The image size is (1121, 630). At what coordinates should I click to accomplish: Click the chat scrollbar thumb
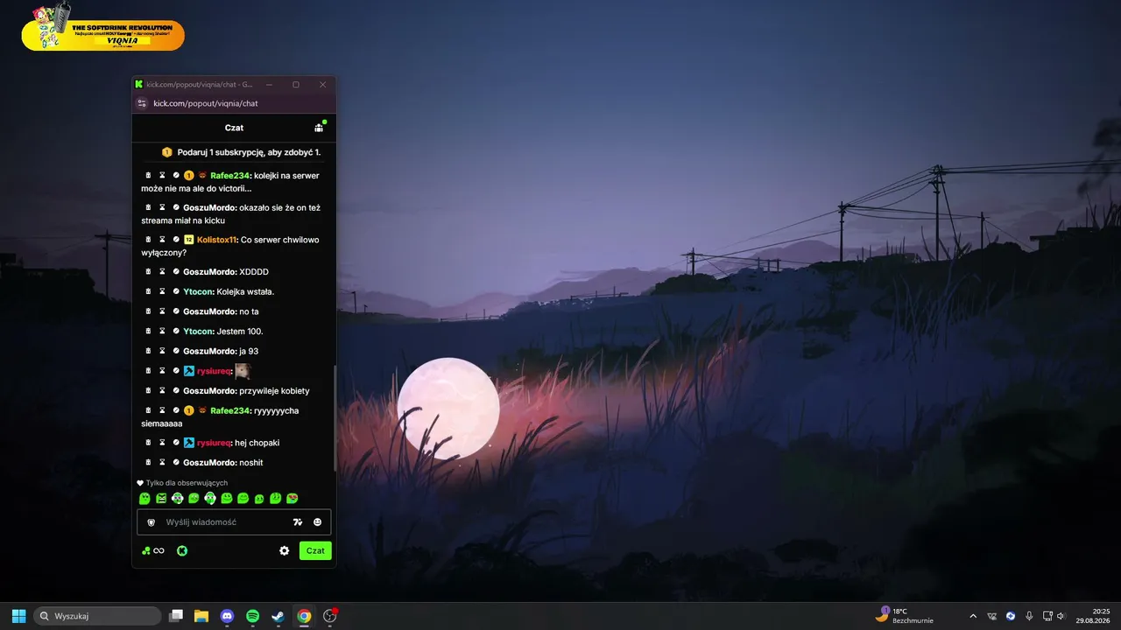pos(335,417)
